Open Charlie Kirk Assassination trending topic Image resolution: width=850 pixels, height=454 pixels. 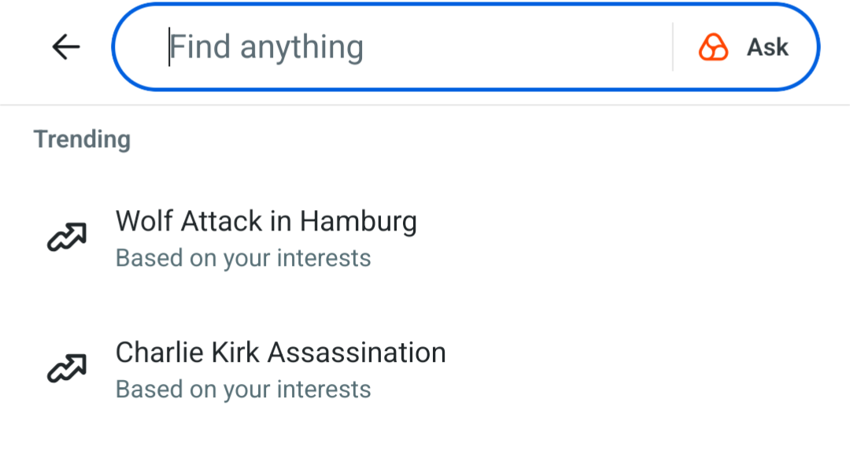pos(280,352)
